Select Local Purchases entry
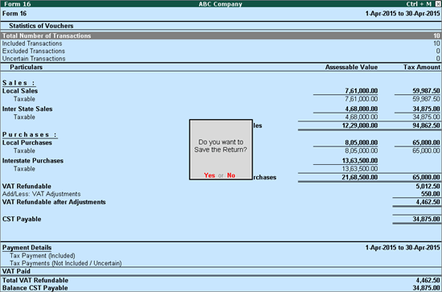This screenshot has width=442, height=292. [x=27, y=142]
